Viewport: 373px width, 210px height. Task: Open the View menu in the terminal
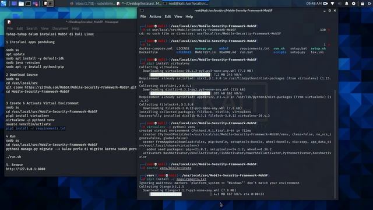pos(178,17)
